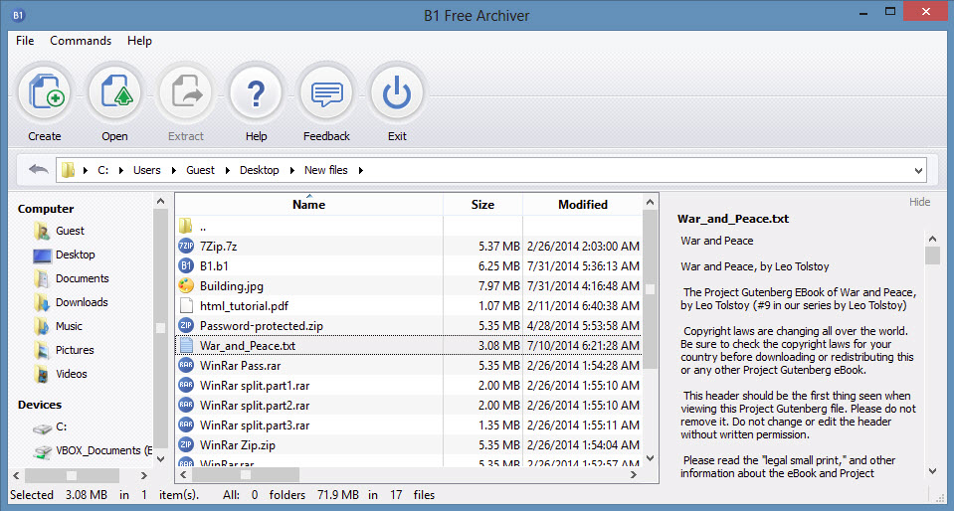Open Music in the sidebar

(59, 326)
